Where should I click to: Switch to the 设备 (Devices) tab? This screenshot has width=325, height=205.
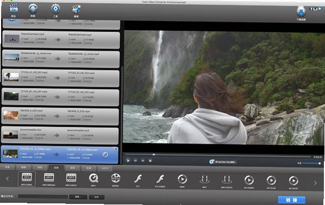pos(7,167)
